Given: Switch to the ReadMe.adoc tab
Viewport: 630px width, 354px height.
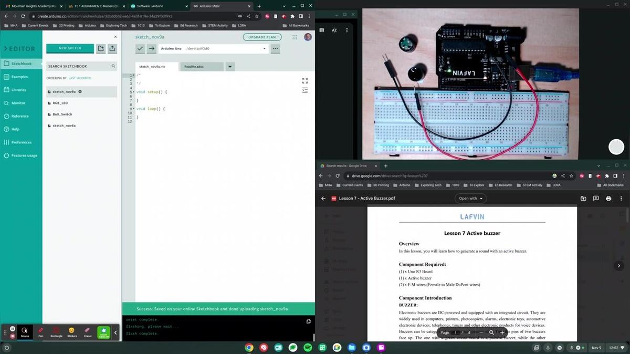Looking at the screenshot, I should pyautogui.click(x=202, y=67).
